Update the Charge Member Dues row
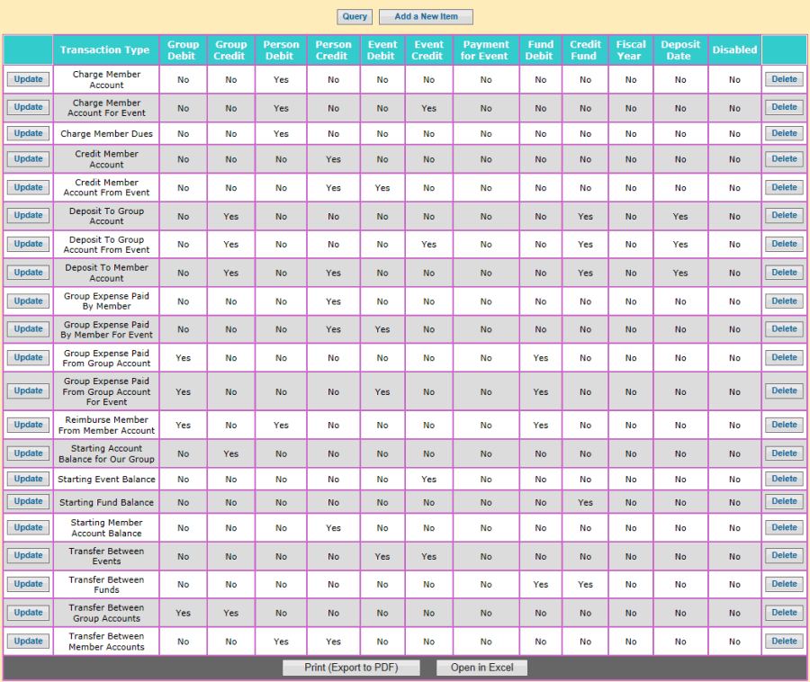810x682 pixels. pyautogui.click(x=29, y=133)
